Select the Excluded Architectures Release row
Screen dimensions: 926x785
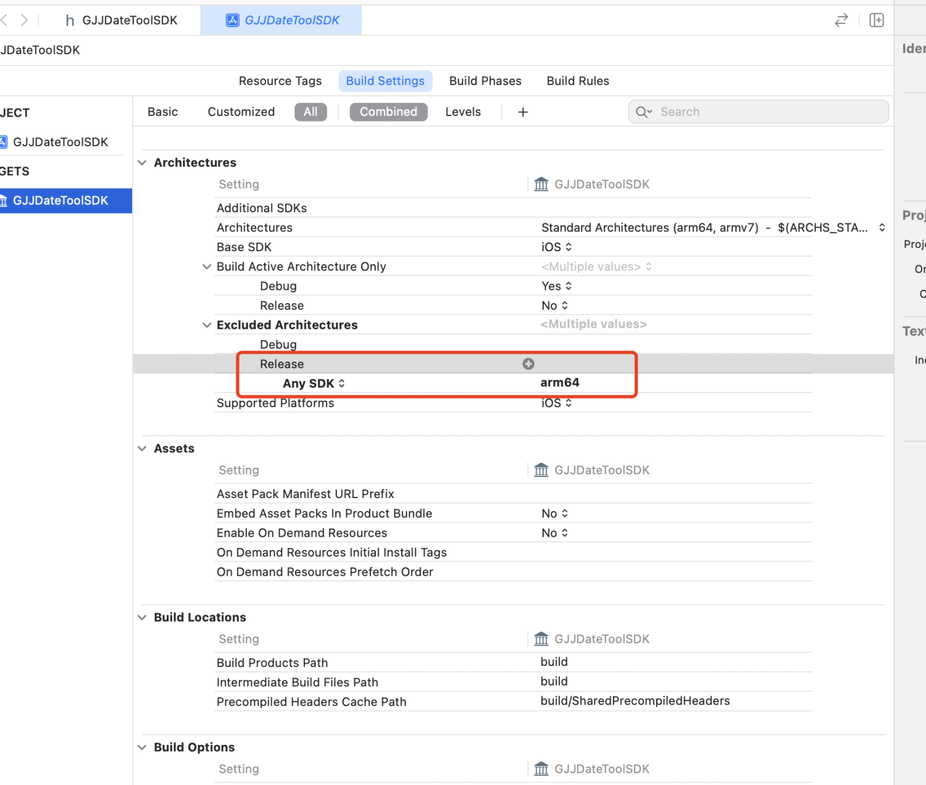tap(513, 364)
